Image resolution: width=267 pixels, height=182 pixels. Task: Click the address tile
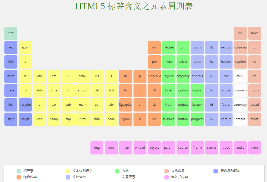[x=197, y=76]
